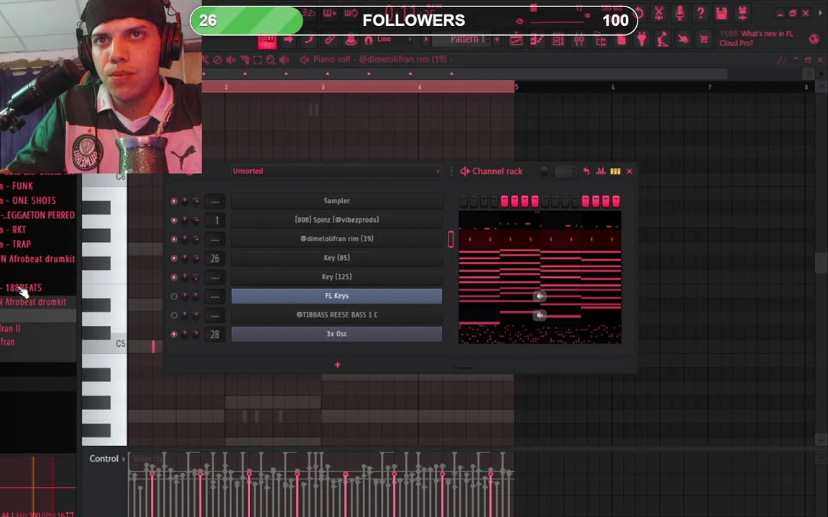Open the Piano roll view toolbar icon
Viewport: 828px width, 517px height.
pos(537,40)
